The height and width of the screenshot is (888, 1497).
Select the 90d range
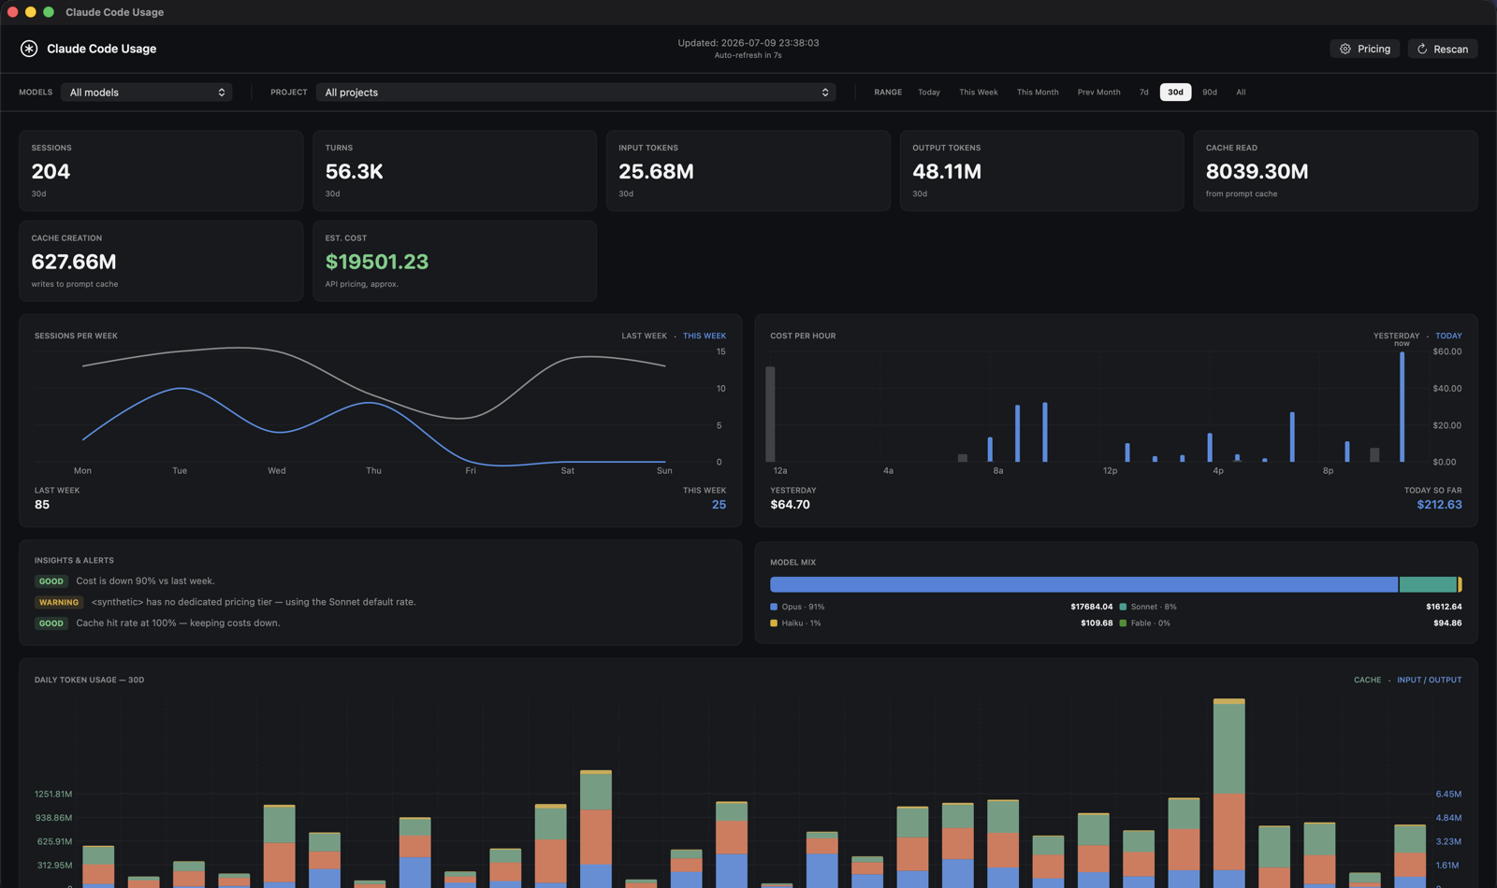tap(1210, 93)
